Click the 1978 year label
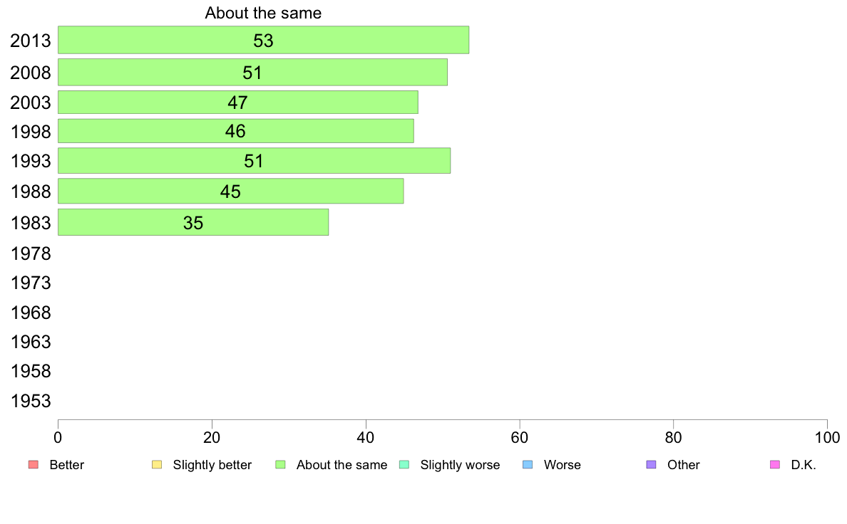Image resolution: width=847 pixels, height=524 pixels. point(31,253)
